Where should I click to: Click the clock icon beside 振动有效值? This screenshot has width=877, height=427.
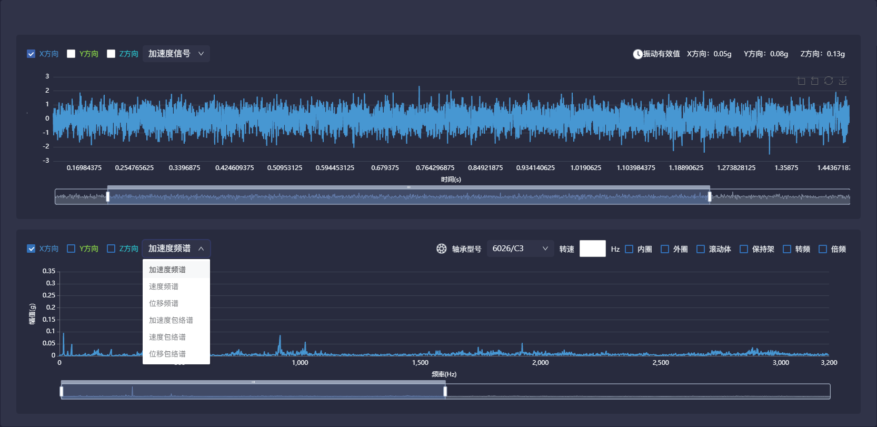637,54
